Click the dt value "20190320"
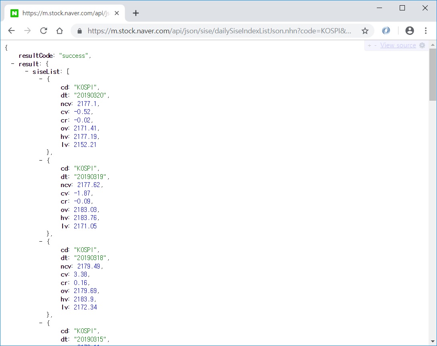Screen dimensions: 437x346 pyautogui.click(x=91, y=96)
